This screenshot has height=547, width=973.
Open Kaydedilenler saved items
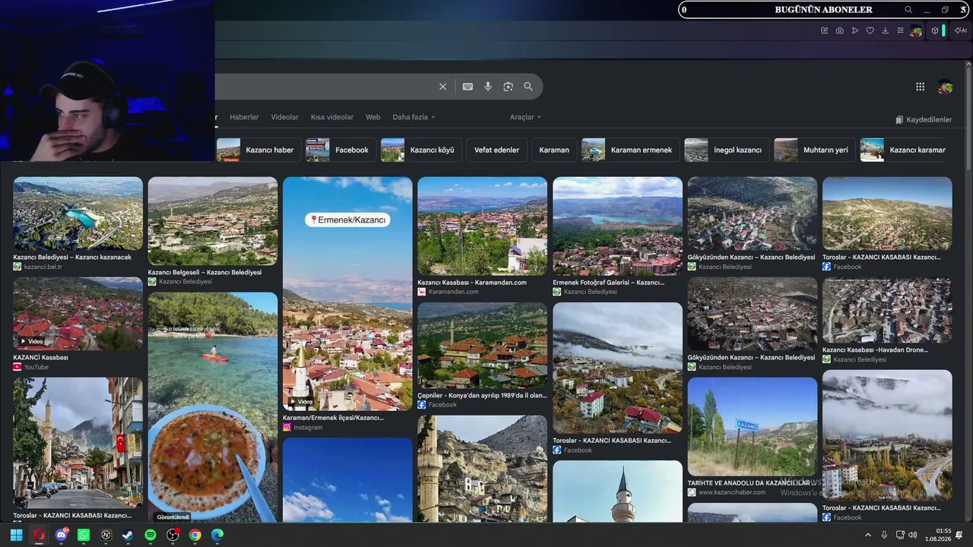(x=924, y=119)
